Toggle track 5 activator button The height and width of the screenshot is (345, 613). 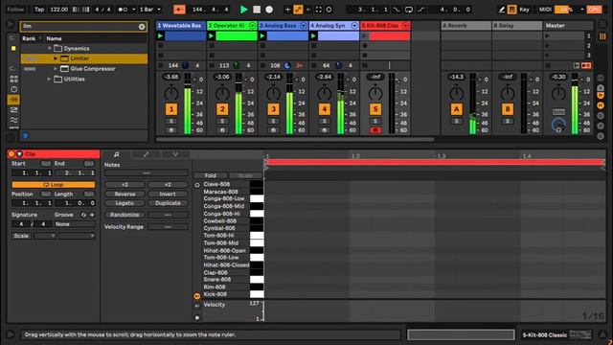pyautogui.click(x=375, y=109)
